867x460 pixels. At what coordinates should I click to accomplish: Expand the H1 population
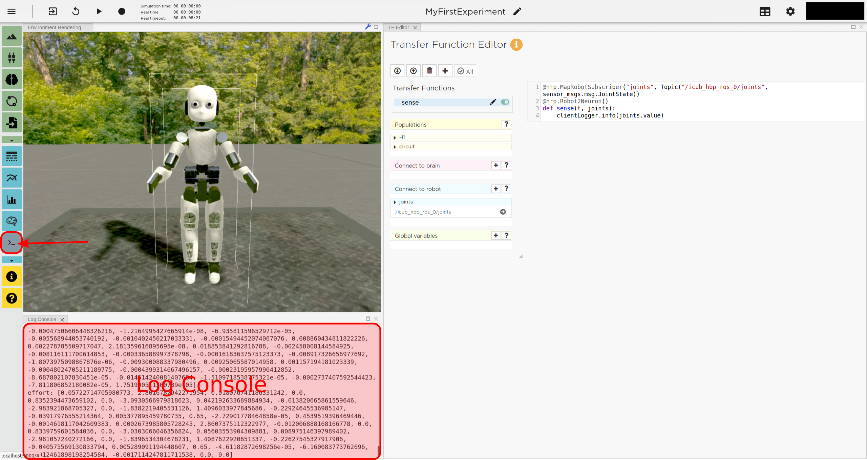[395, 137]
